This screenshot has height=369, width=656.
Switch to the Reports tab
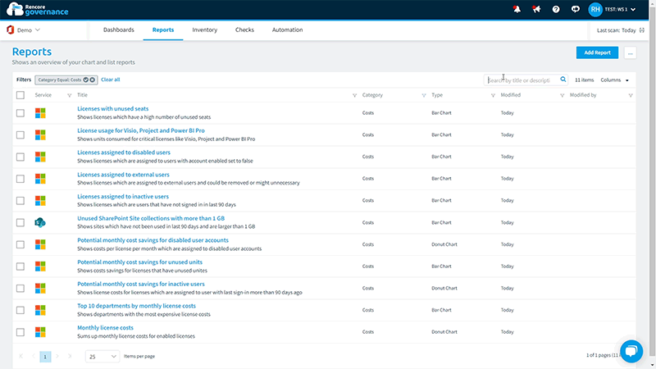pyautogui.click(x=163, y=30)
